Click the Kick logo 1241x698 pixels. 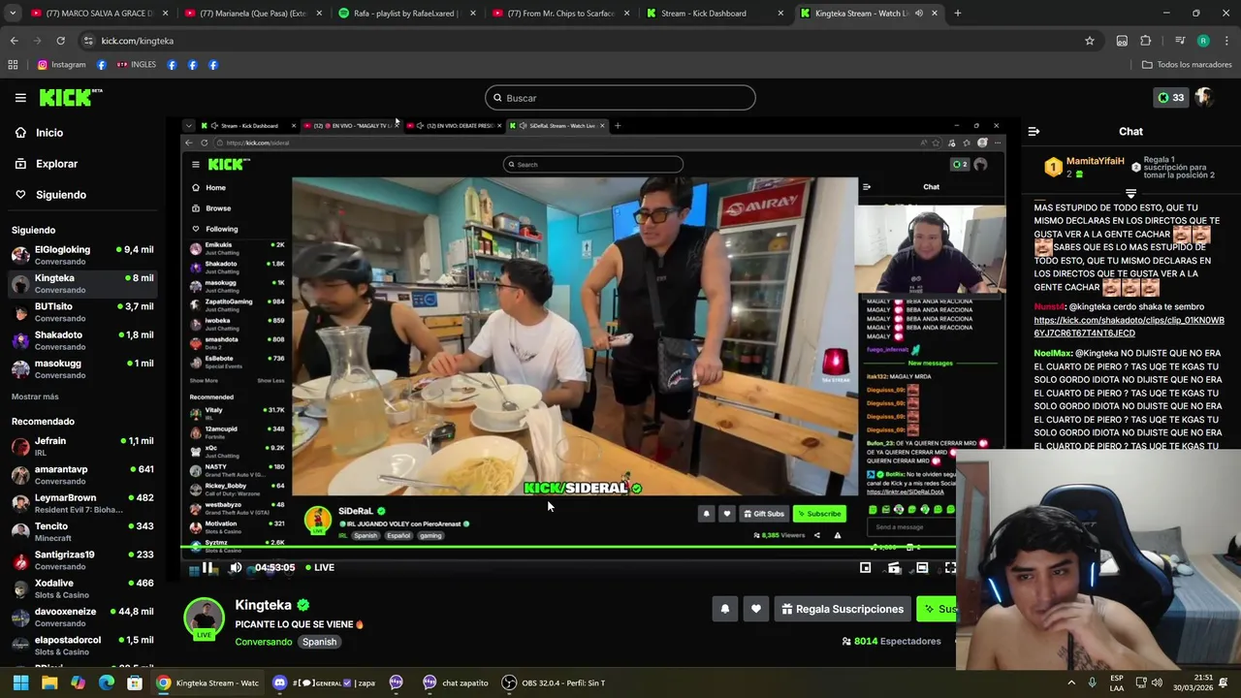click(71, 97)
